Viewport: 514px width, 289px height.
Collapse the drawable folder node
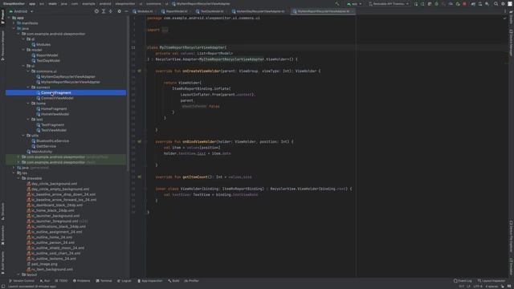[18, 178]
